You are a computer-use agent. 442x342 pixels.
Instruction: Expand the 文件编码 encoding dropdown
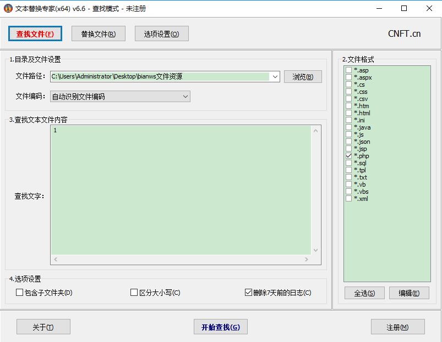(187, 96)
